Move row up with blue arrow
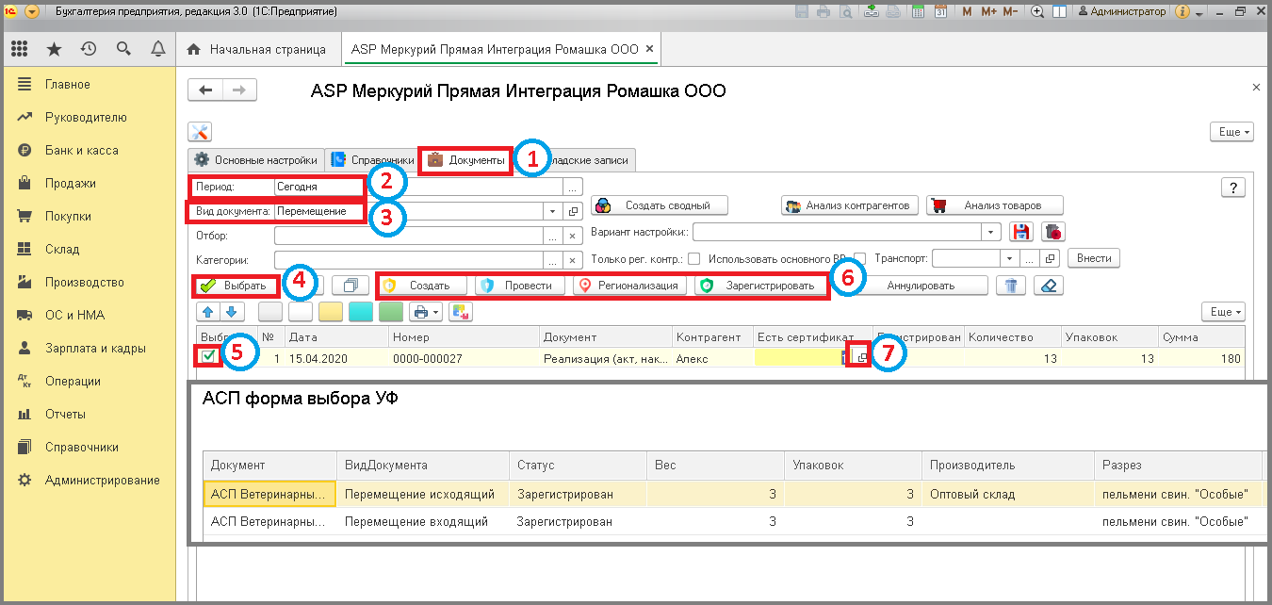The image size is (1272, 605). click(209, 311)
